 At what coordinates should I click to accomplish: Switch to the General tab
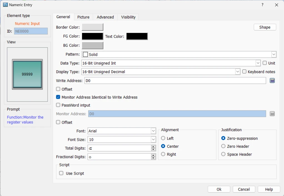point(63,17)
